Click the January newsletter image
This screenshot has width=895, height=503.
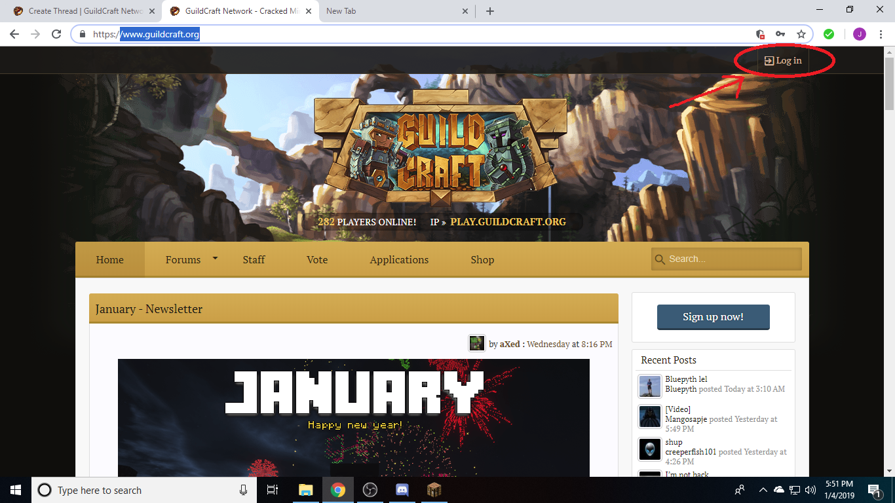pos(354,418)
